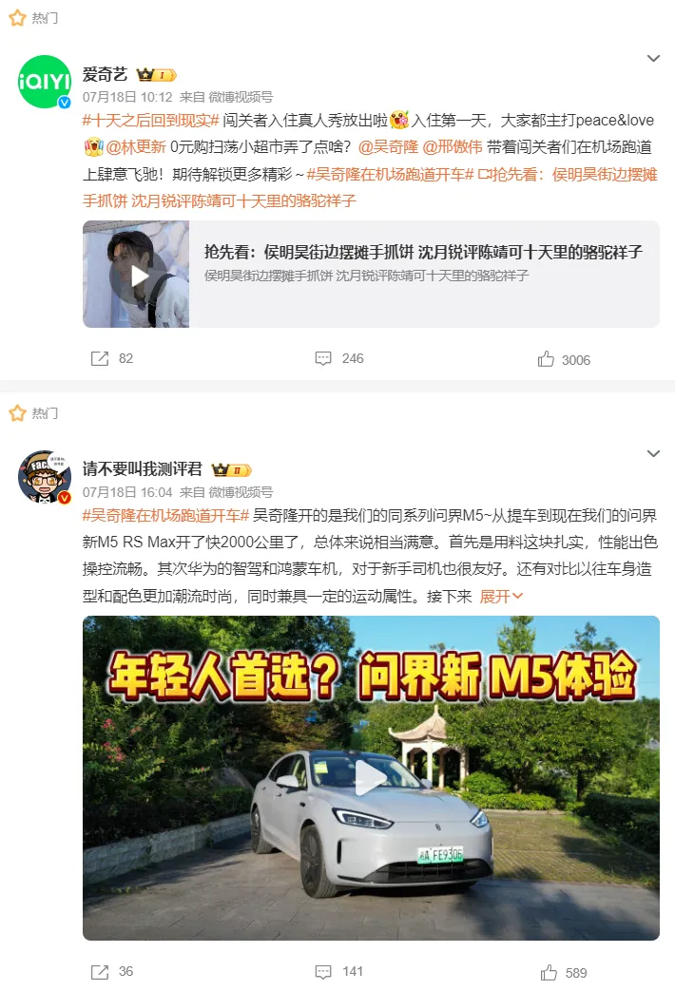The width and height of the screenshot is (675, 991).
Task: Click the 爱奇艺 crown membership badge
Action: (156, 75)
